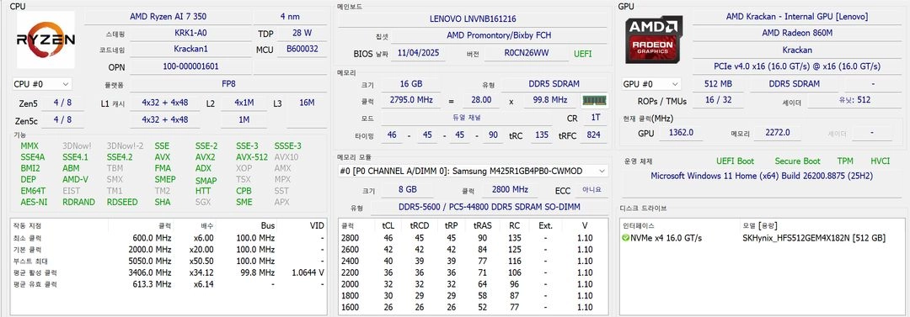Click the AMD-V feature label
910x317 pixels.
point(75,180)
